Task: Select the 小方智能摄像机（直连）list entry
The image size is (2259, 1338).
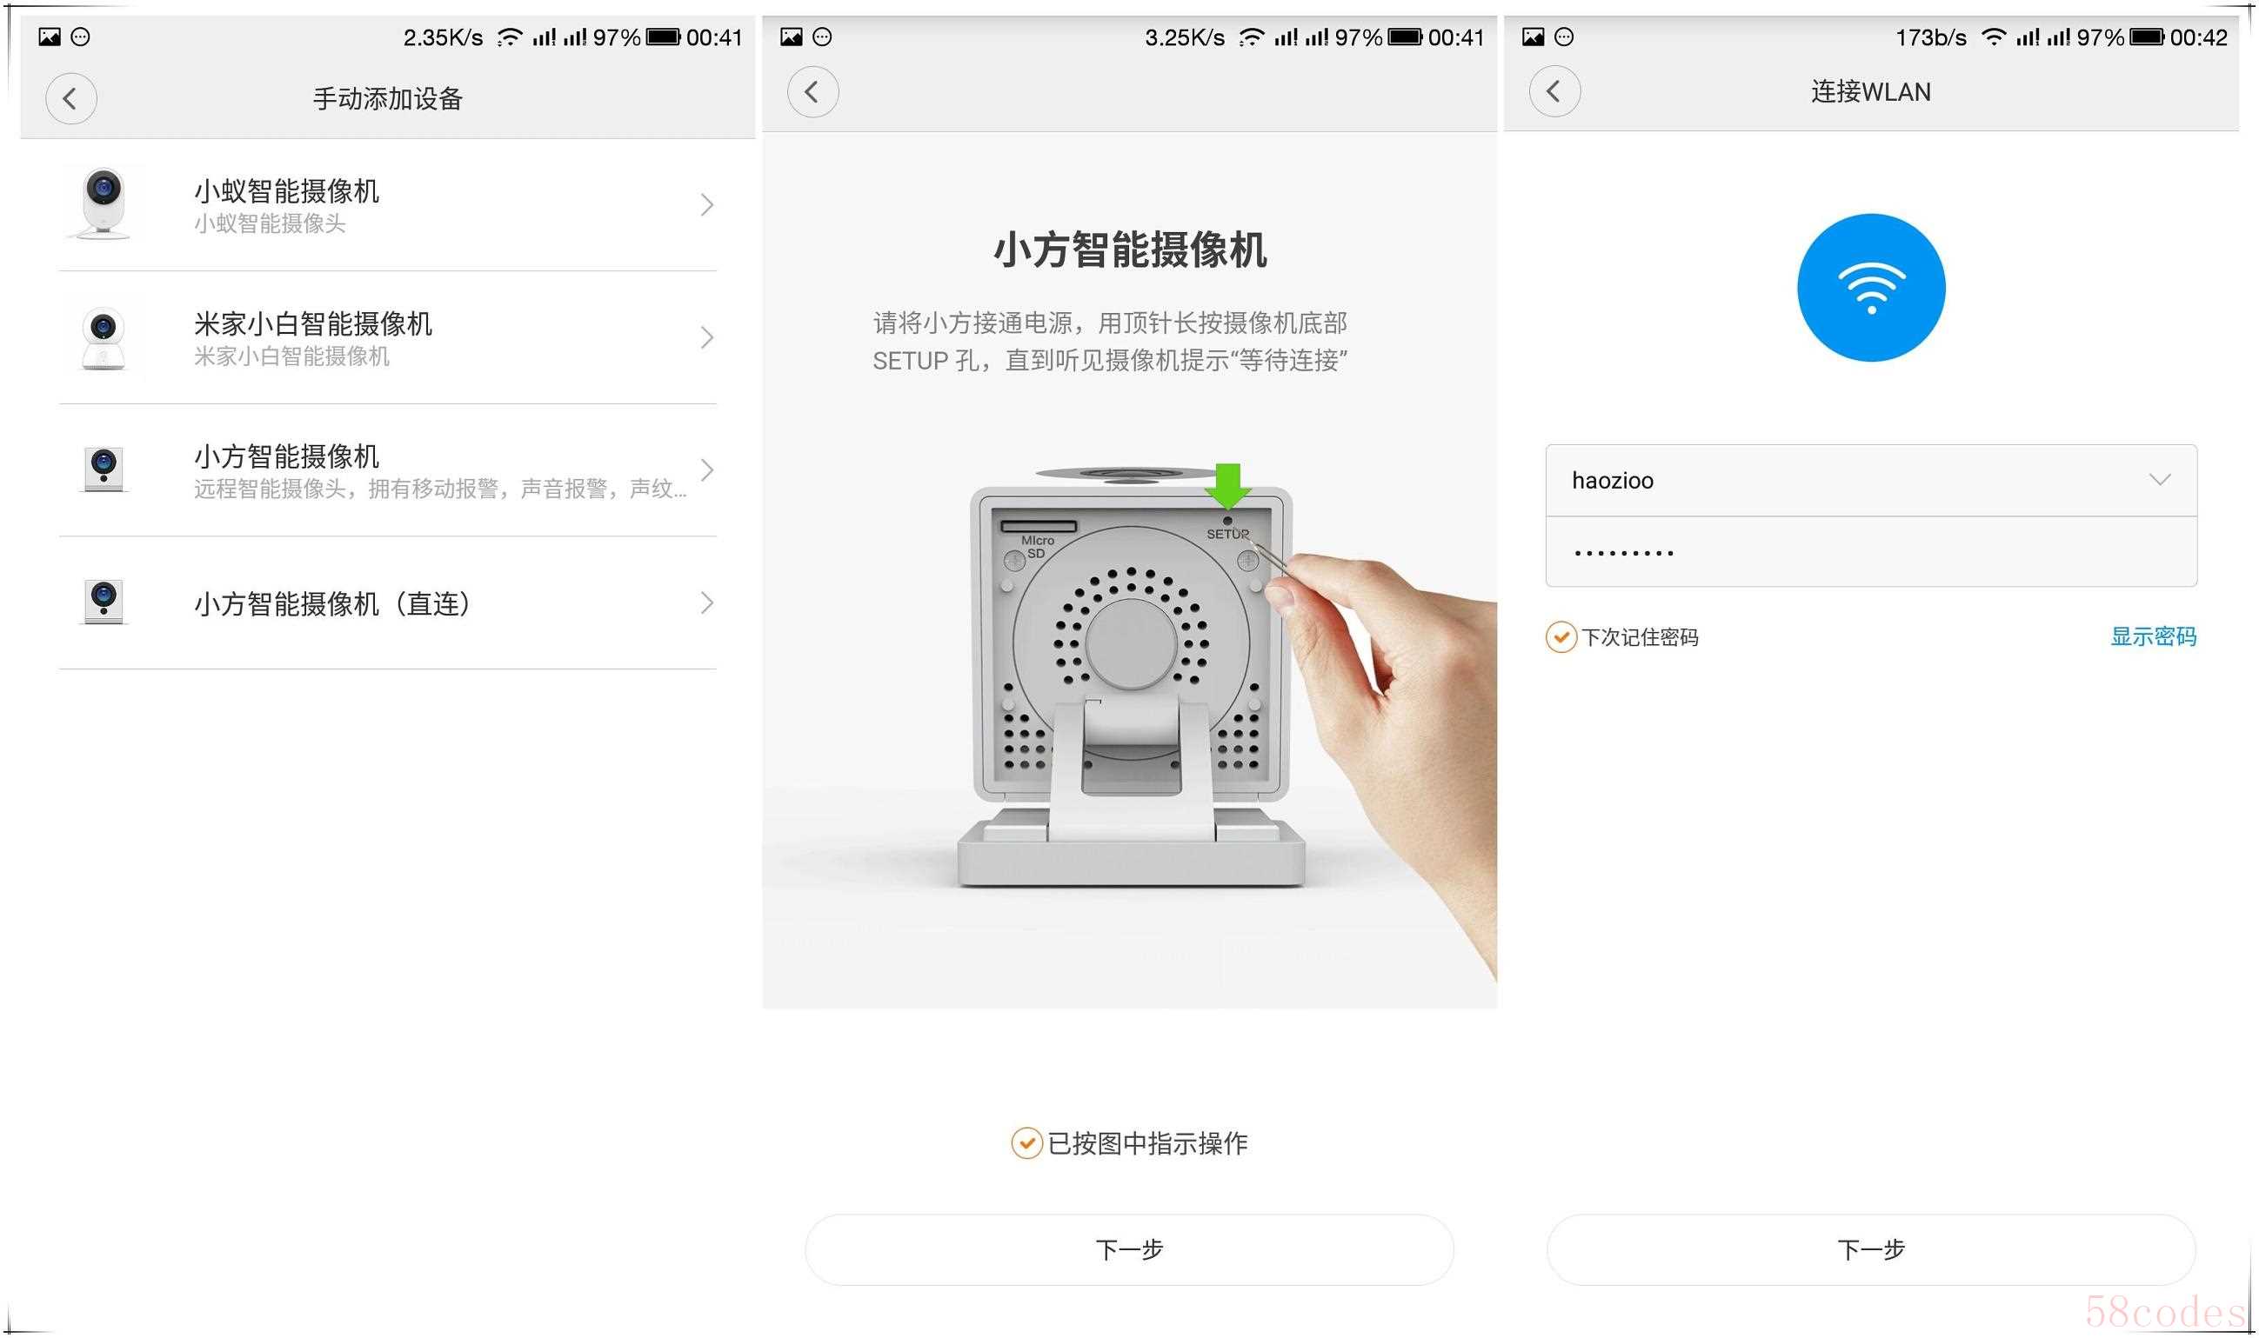Action: pos(388,603)
